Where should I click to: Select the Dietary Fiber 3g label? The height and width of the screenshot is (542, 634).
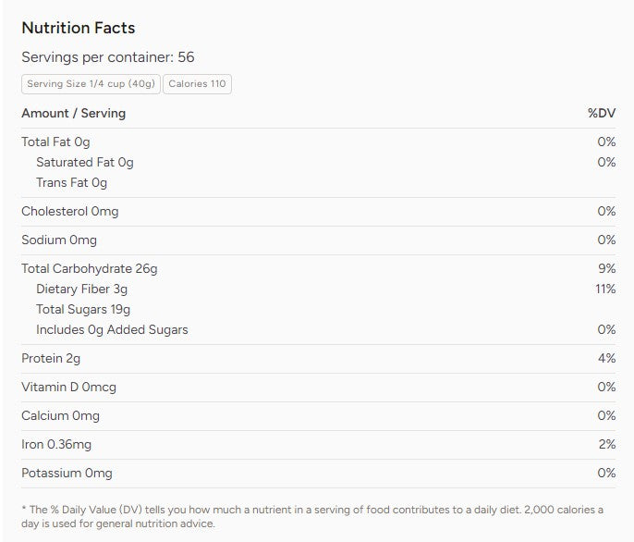tap(81, 289)
